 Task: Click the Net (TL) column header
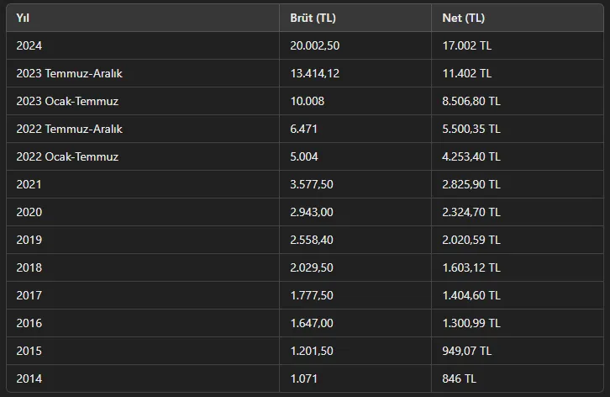click(x=463, y=18)
